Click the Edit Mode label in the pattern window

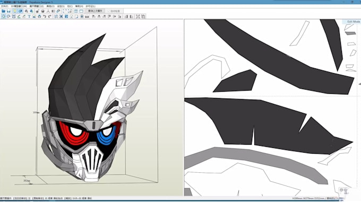[354, 22]
